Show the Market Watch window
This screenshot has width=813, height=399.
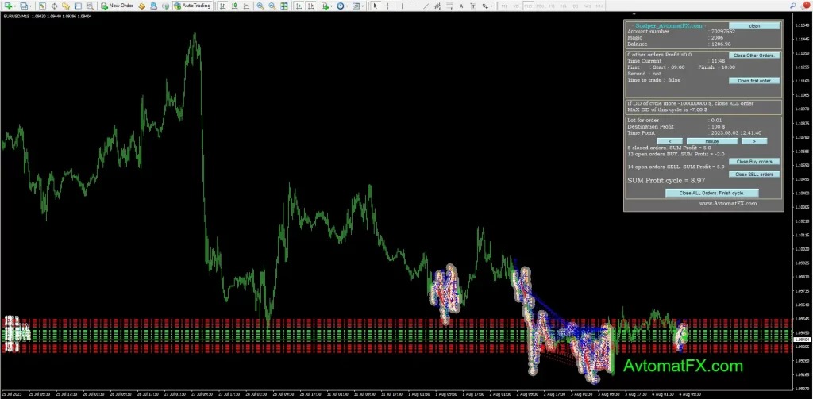(42, 6)
